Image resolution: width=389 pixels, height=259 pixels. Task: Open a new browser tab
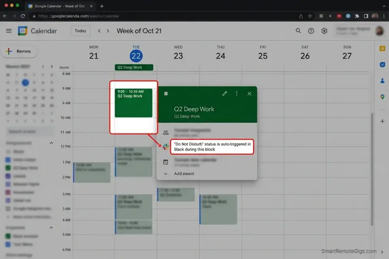tap(102, 6)
